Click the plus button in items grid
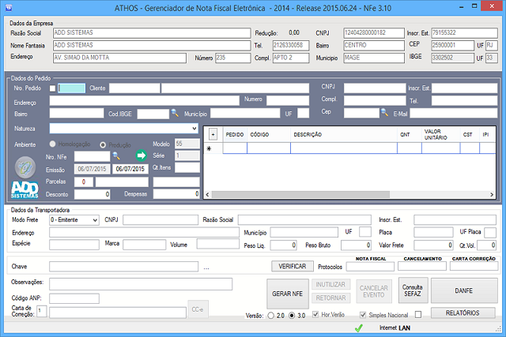The image size is (506, 337). point(213,134)
